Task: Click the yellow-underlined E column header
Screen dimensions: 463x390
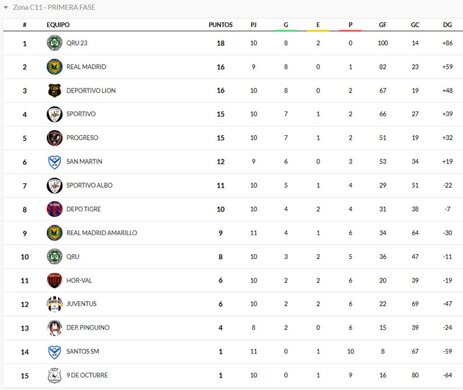Action: pos(318,25)
